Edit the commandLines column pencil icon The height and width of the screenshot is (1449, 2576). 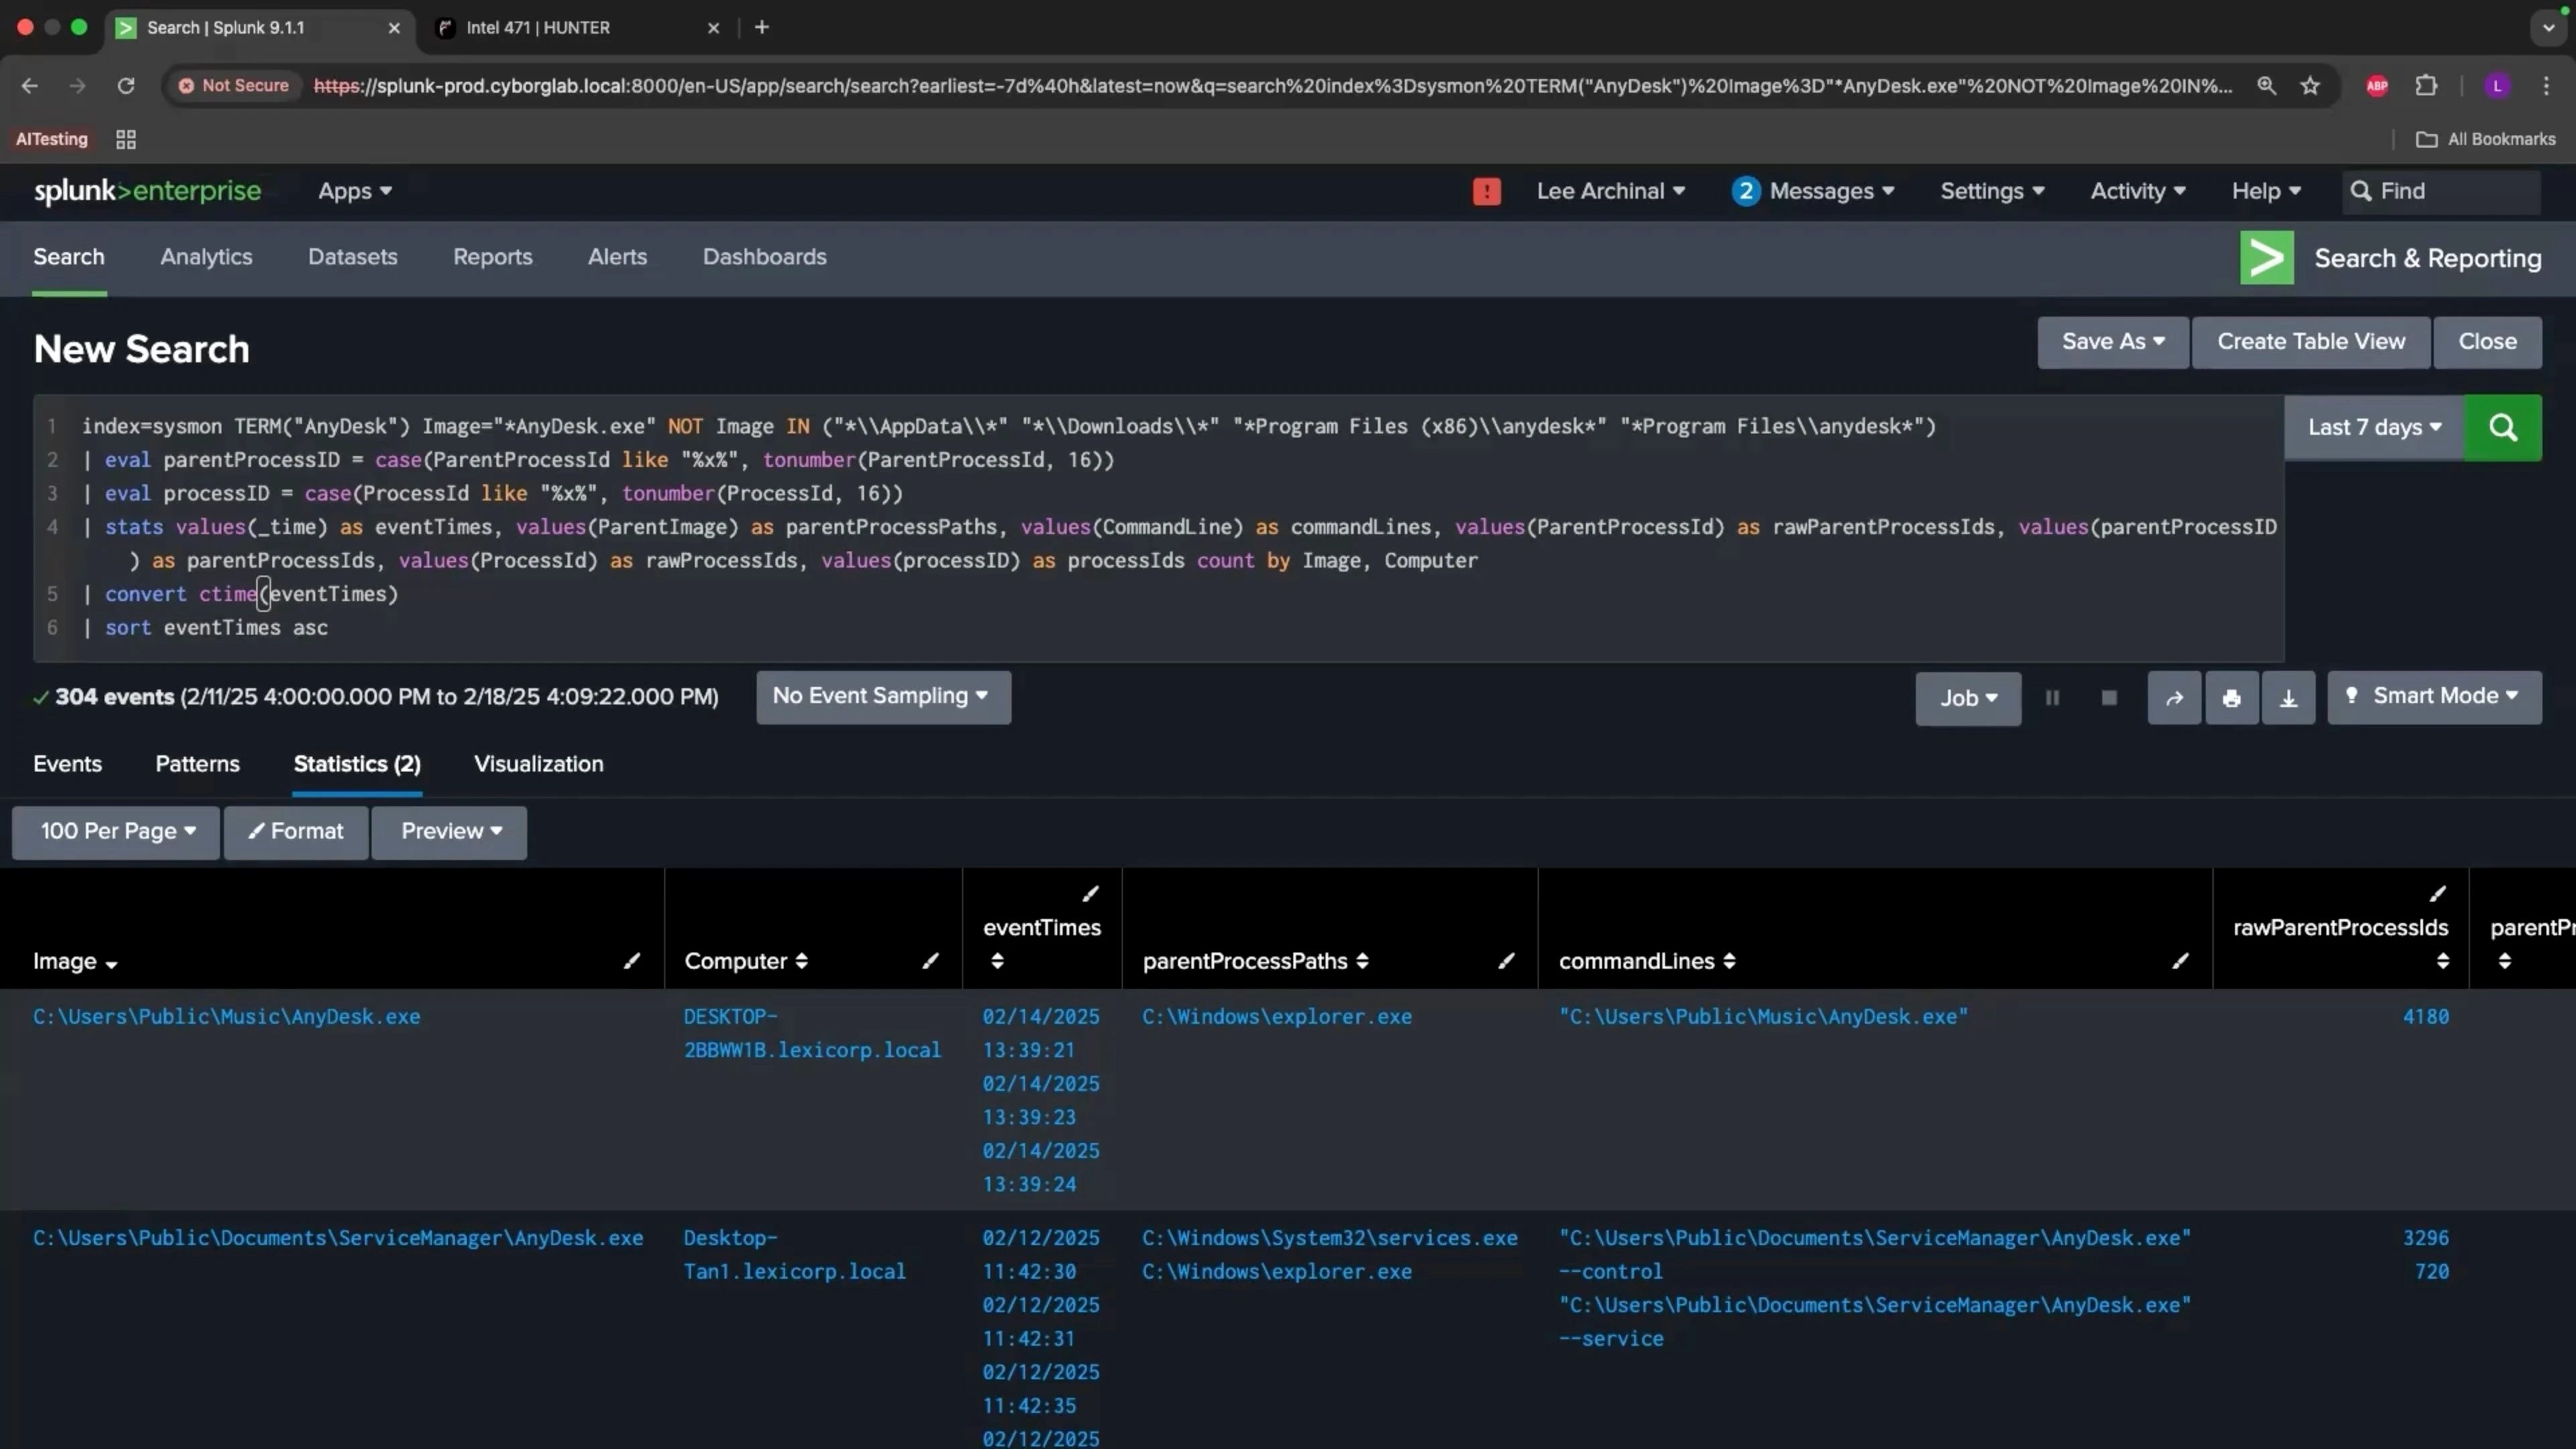[2180, 961]
